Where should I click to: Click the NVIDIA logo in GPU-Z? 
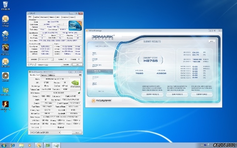point(76,84)
